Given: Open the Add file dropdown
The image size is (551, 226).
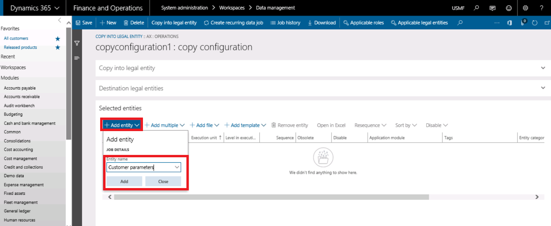Looking at the screenshot, I should click(x=205, y=125).
